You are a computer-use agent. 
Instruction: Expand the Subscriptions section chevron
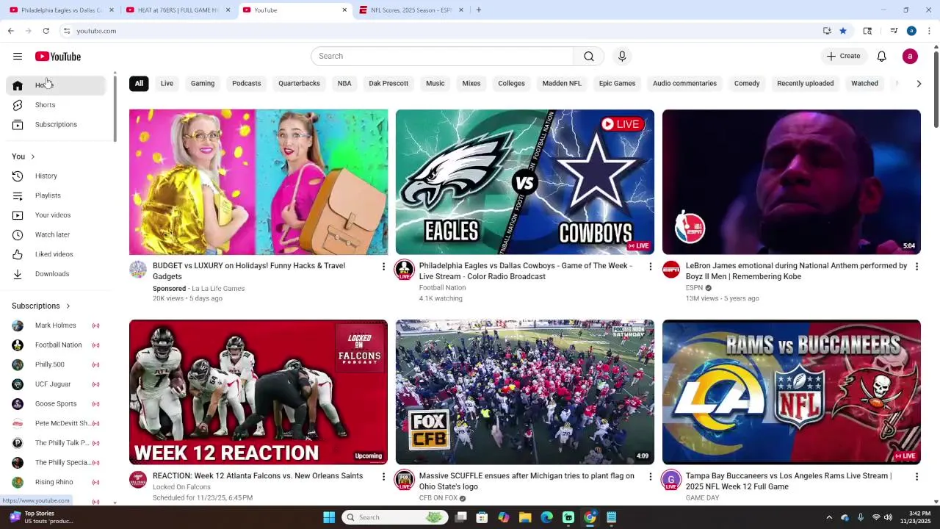[68, 306]
